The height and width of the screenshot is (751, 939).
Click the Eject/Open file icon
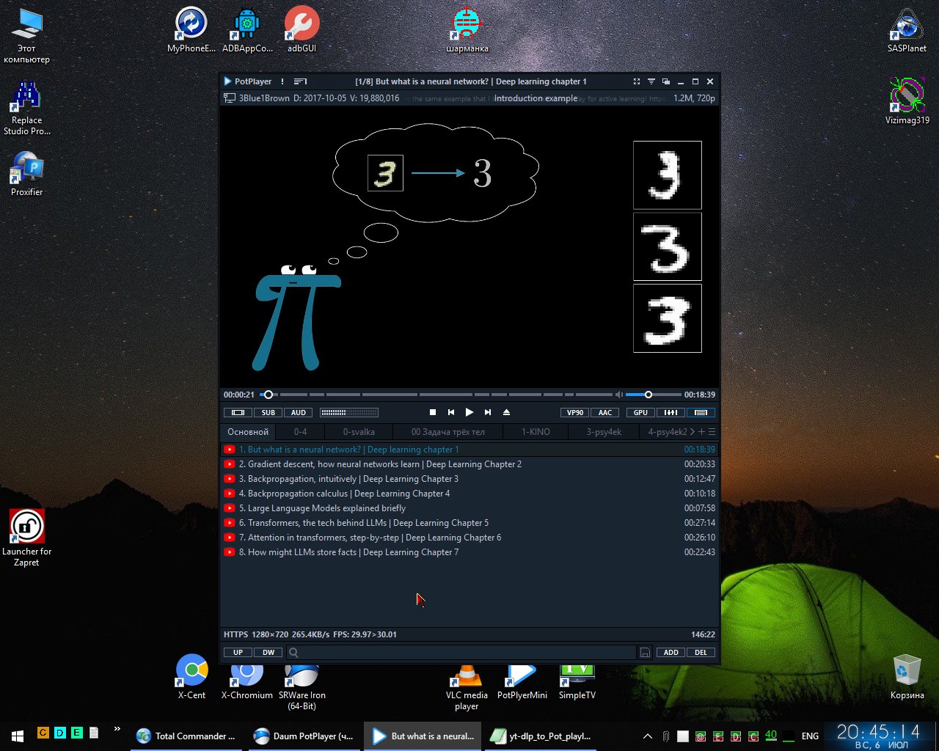tap(506, 412)
